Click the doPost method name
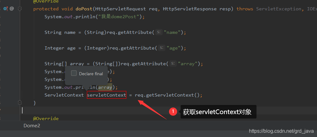The image size is (317, 137). pyautogui.click(x=84, y=9)
